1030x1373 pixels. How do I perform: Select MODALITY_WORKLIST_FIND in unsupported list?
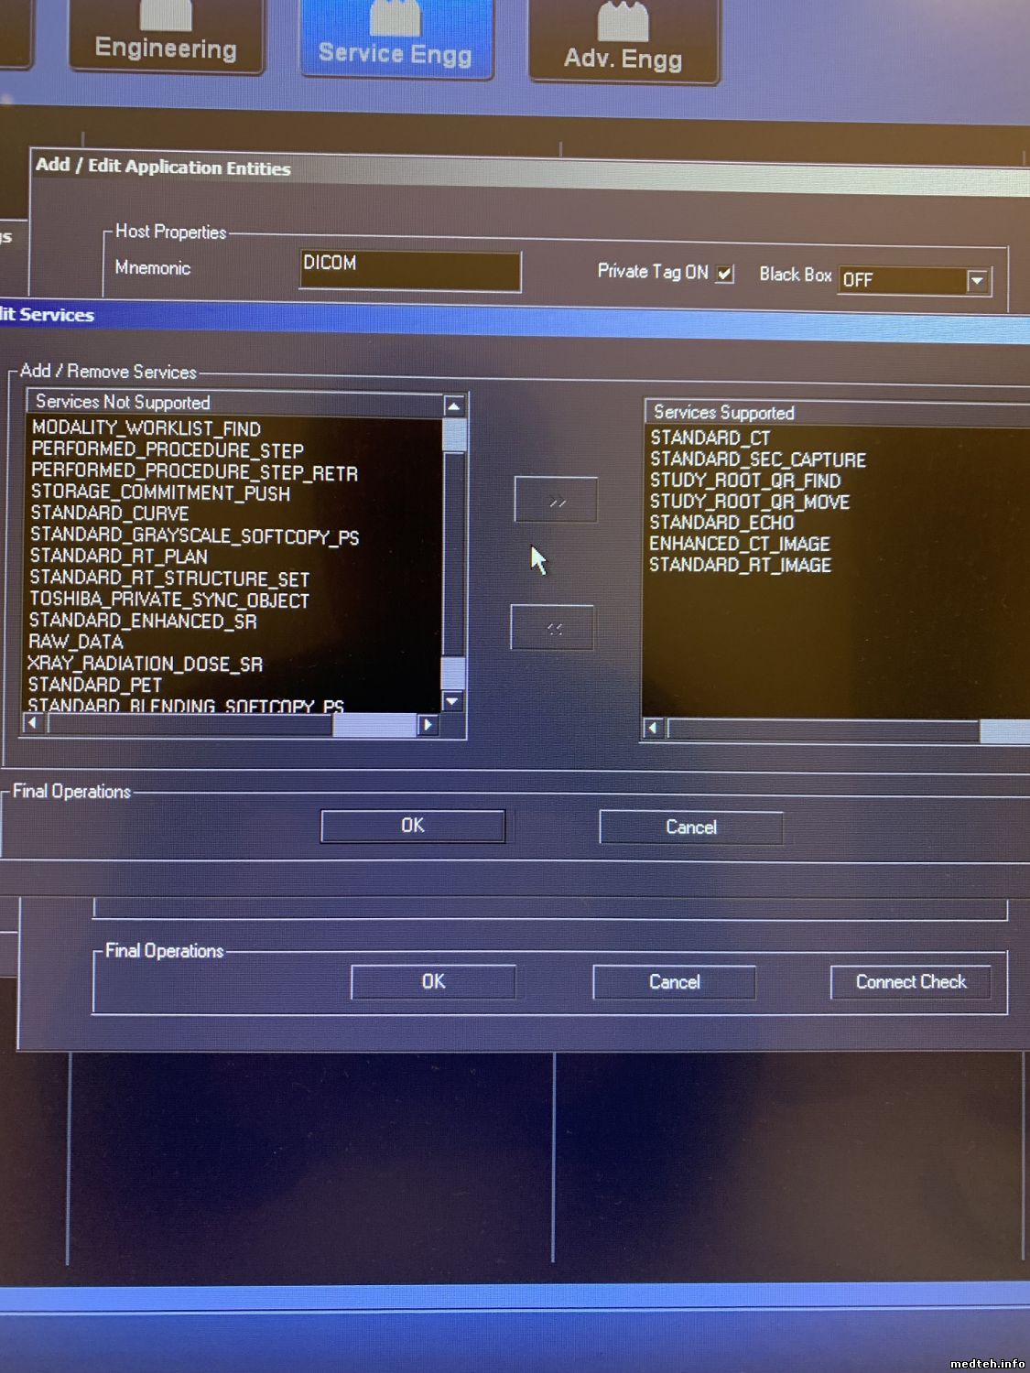coord(146,428)
